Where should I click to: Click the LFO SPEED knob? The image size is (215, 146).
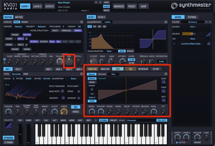click(x=92, y=111)
